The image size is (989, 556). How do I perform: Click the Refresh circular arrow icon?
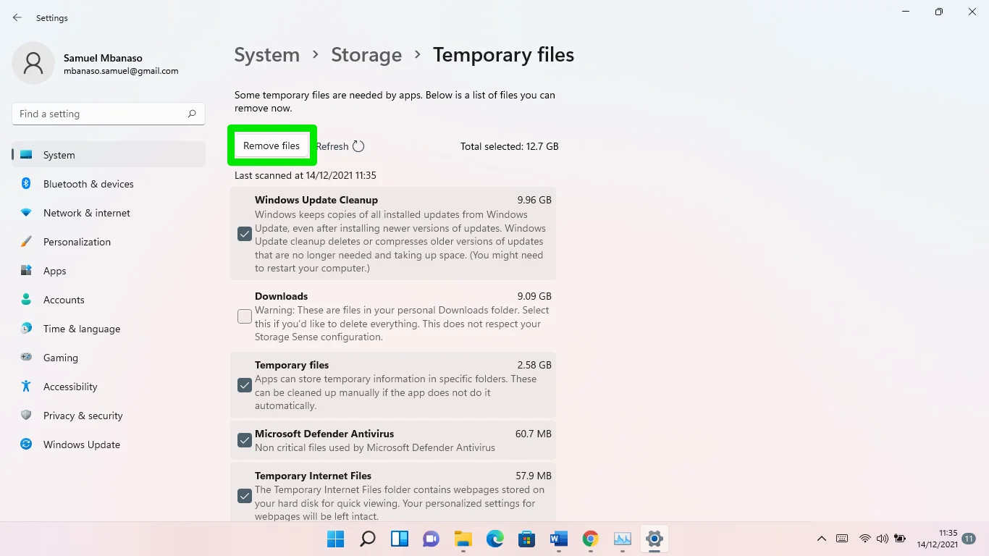[x=358, y=146]
